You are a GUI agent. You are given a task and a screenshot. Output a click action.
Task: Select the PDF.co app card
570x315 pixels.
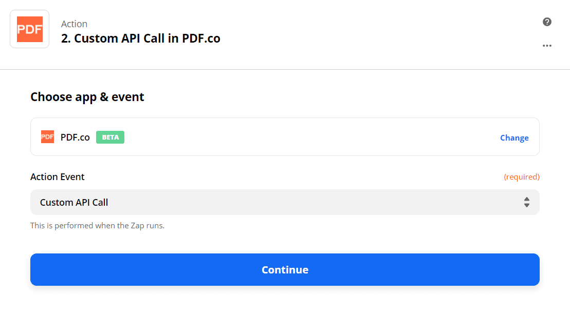pos(285,137)
